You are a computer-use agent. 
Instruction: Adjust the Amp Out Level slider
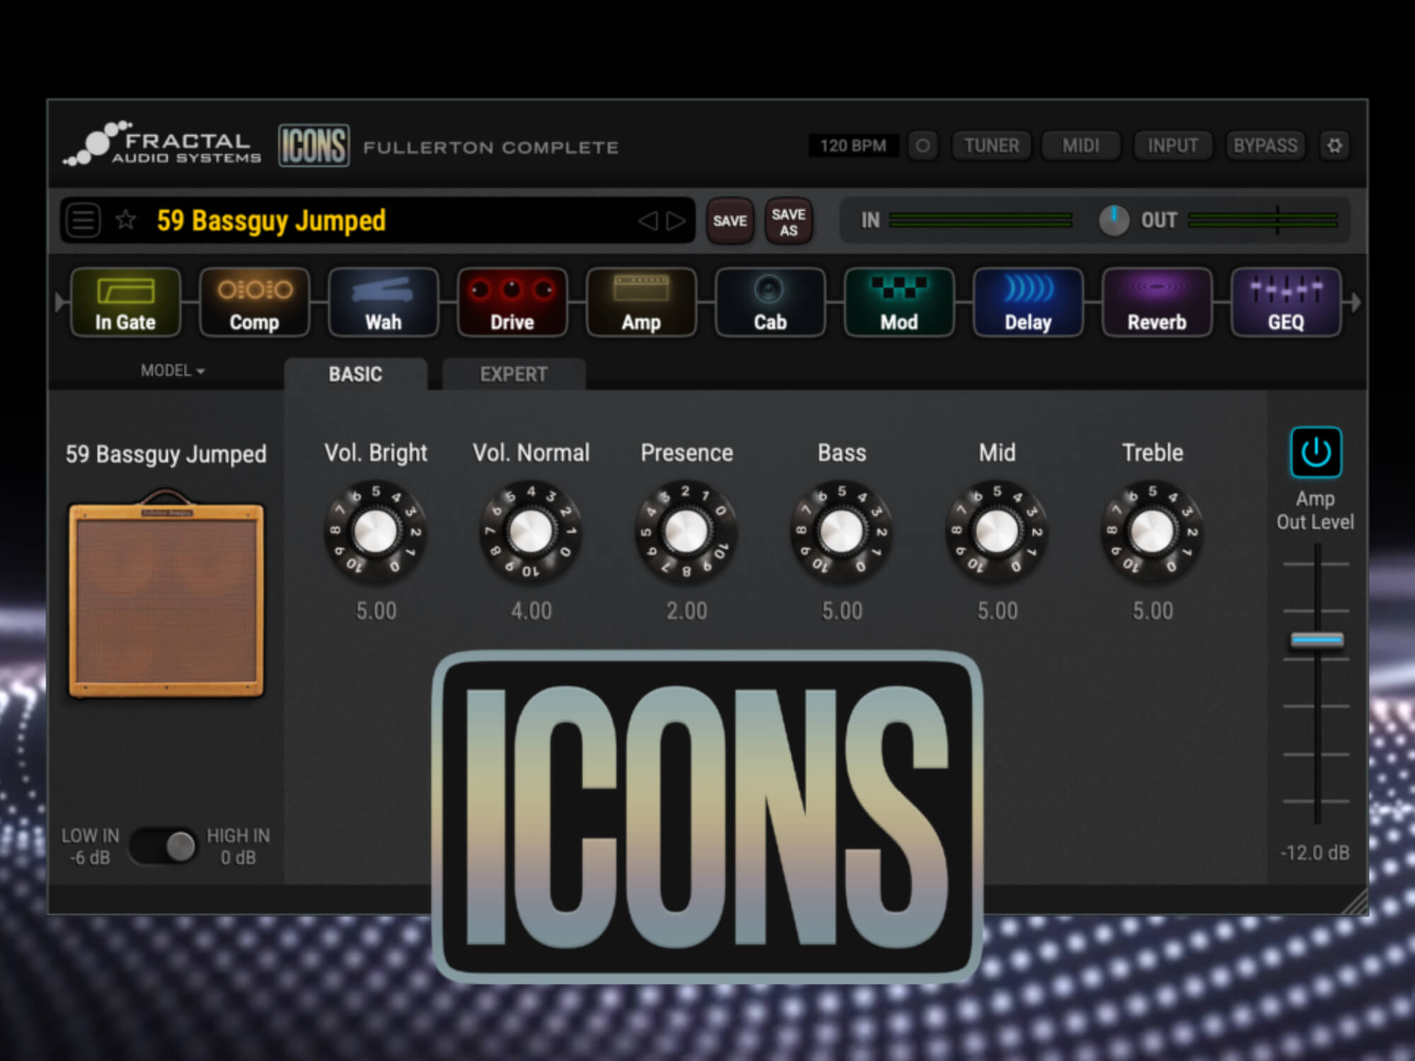pyautogui.click(x=1316, y=639)
